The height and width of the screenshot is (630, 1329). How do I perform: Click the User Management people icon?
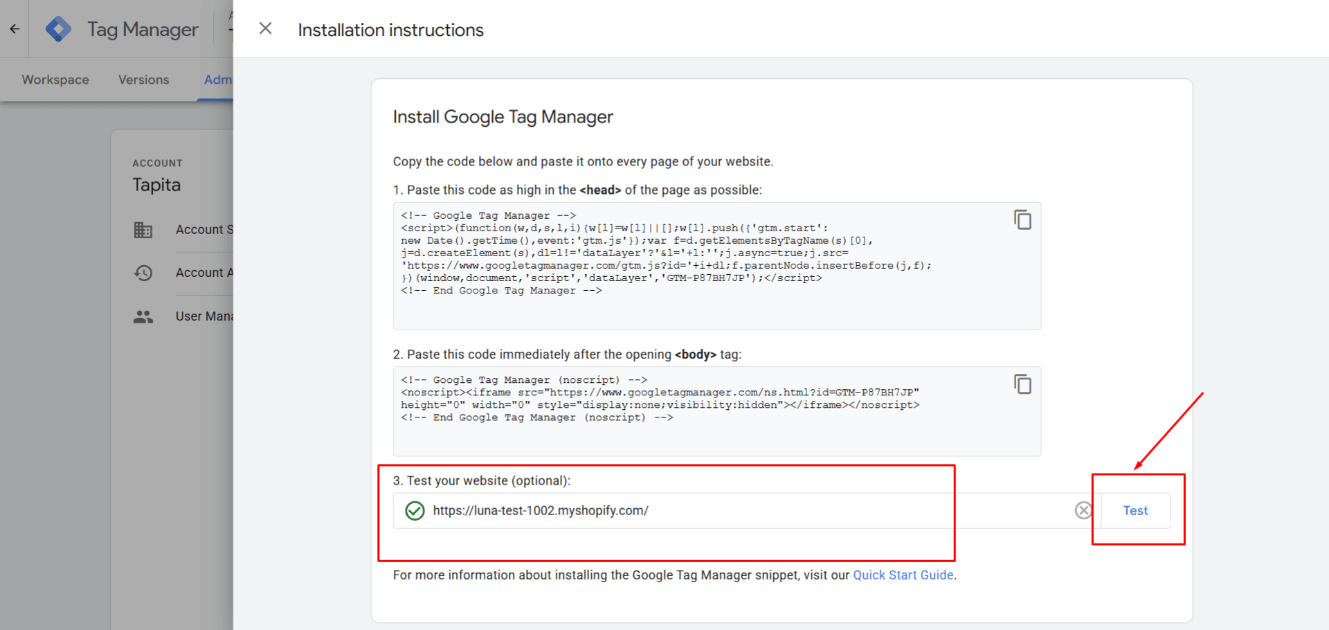[143, 316]
